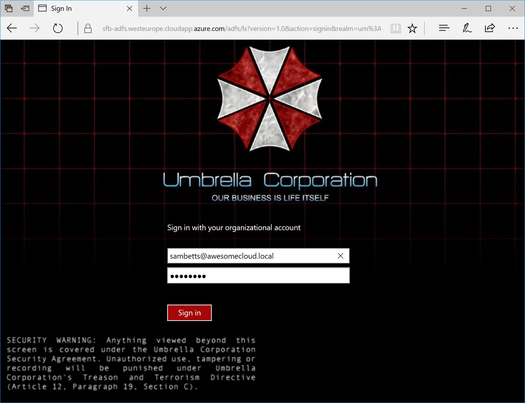
Task: Open the Hub three-lines icon
Action: coord(444,28)
